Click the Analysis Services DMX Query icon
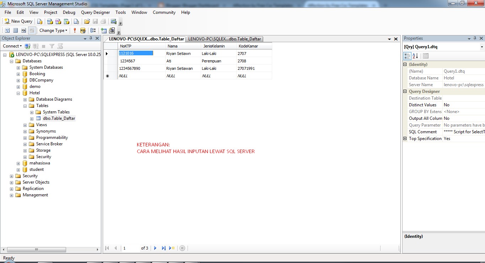 tap(58, 21)
